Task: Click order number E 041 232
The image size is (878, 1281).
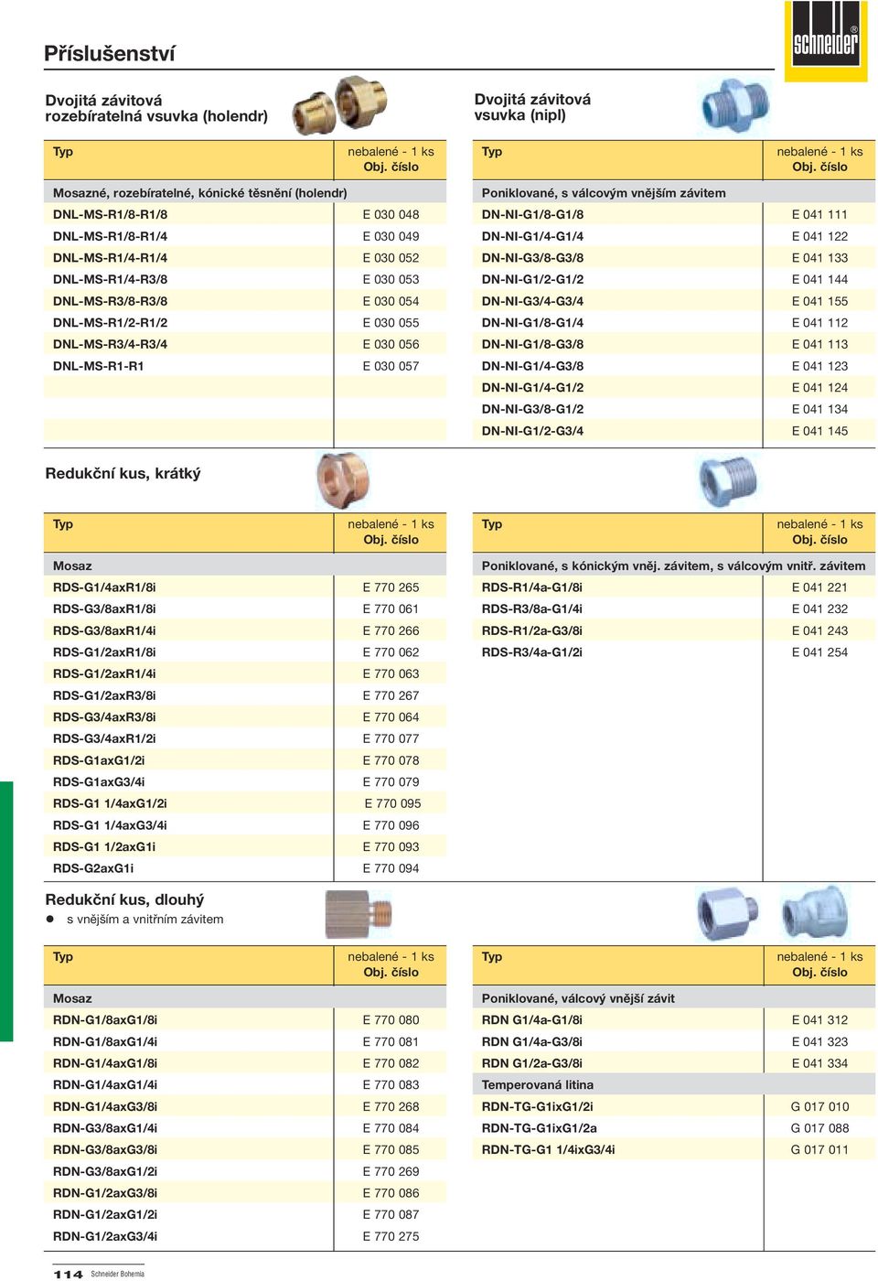Action: (819, 608)
